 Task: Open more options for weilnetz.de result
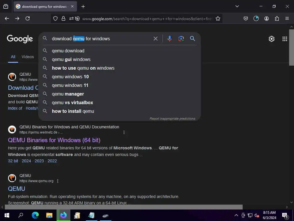tap(124, 132)
